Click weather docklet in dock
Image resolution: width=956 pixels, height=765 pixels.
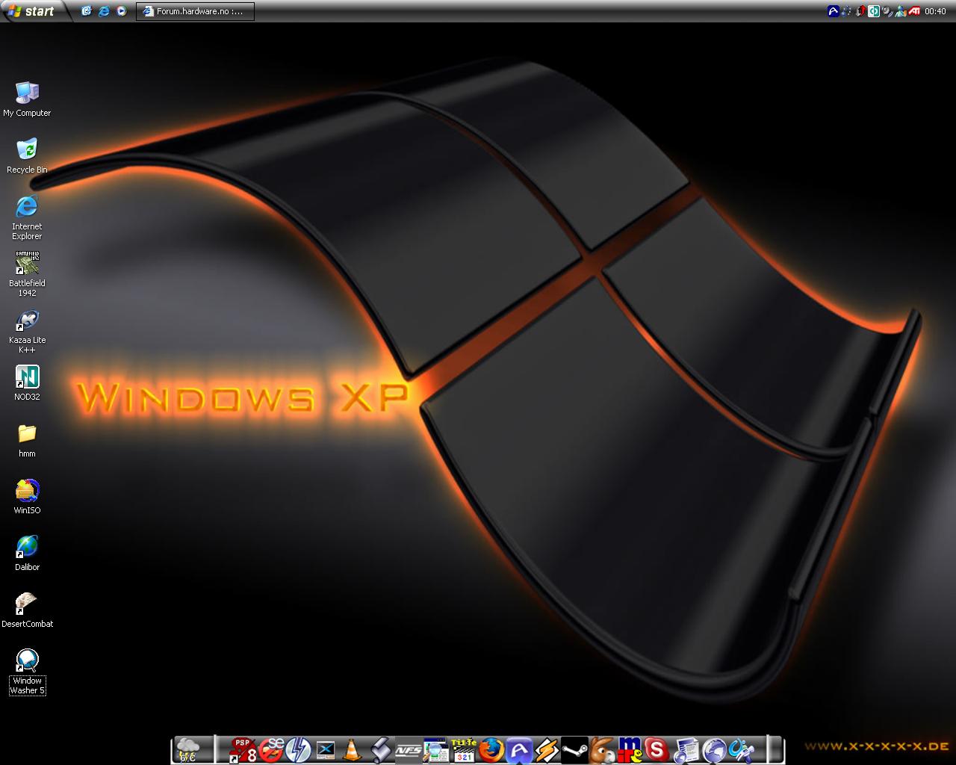188,749
